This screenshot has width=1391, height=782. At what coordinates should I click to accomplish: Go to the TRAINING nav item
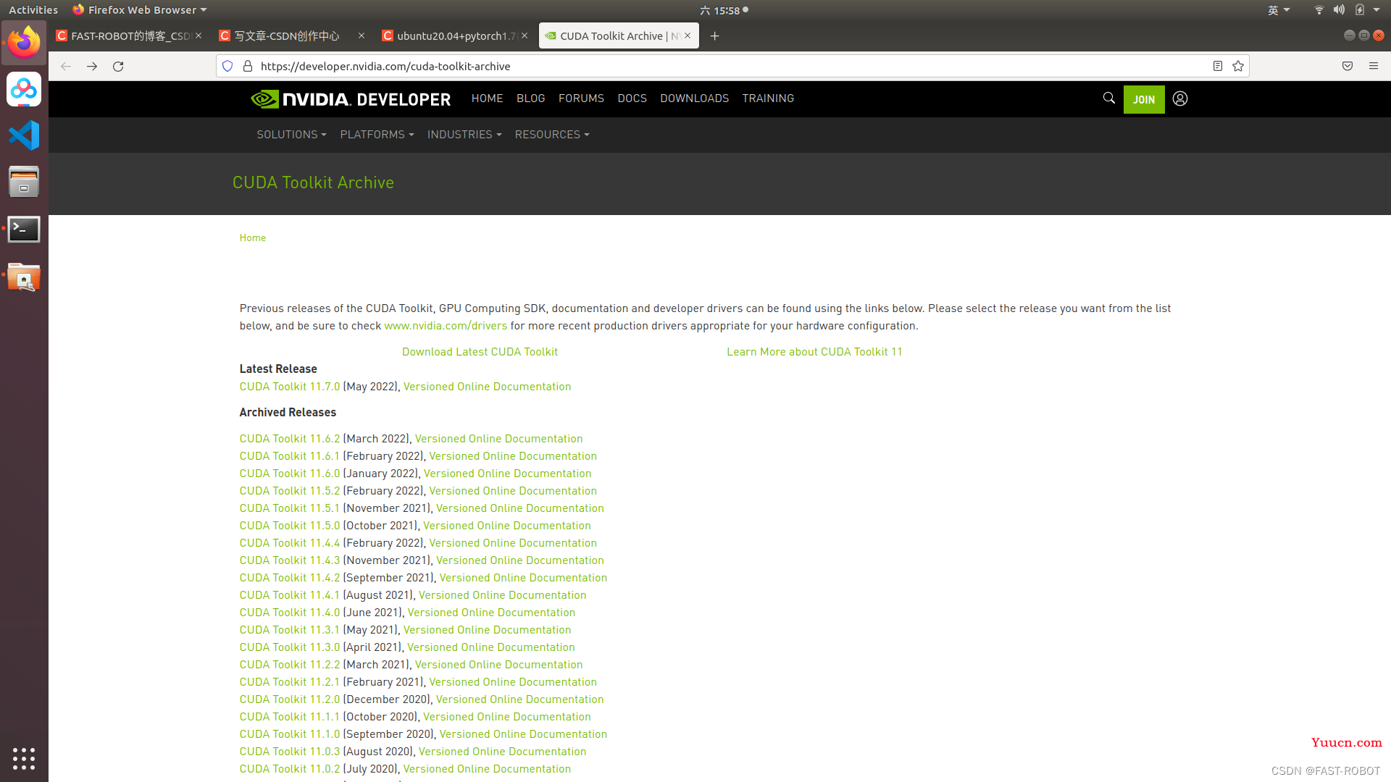click(768, 98)
